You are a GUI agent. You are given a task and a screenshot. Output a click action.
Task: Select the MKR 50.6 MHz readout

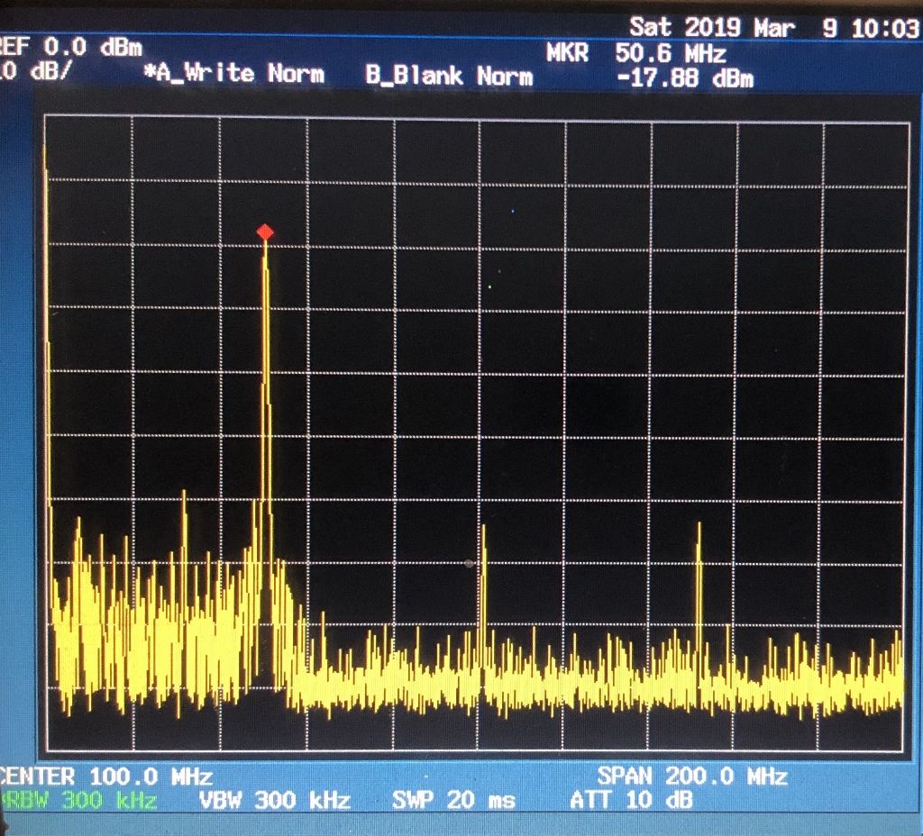tap(636, 53)
